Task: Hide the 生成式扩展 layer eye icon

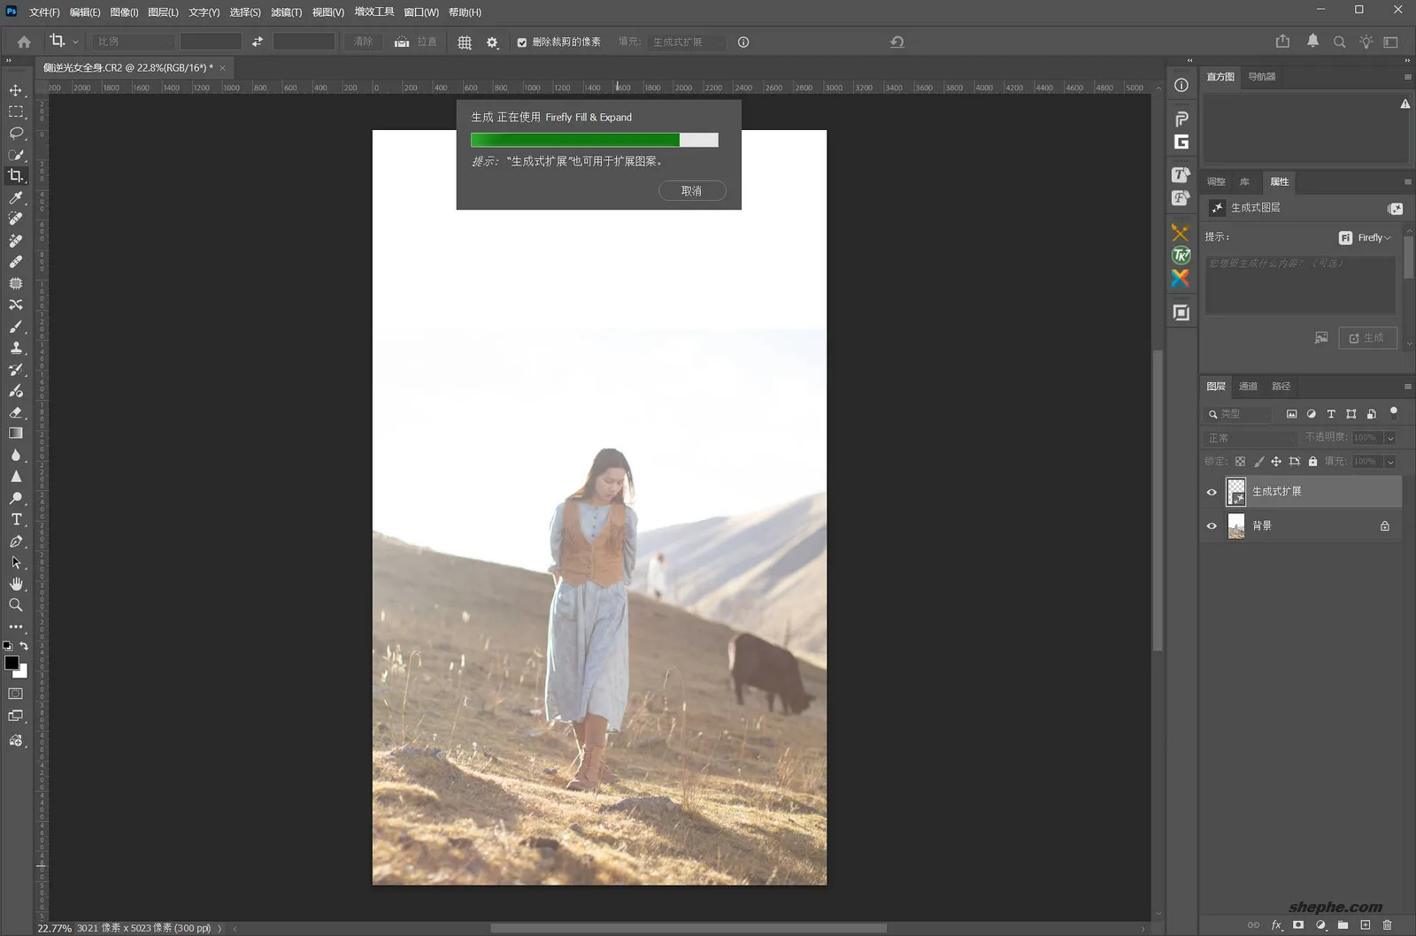Action: coord(1211,491)
